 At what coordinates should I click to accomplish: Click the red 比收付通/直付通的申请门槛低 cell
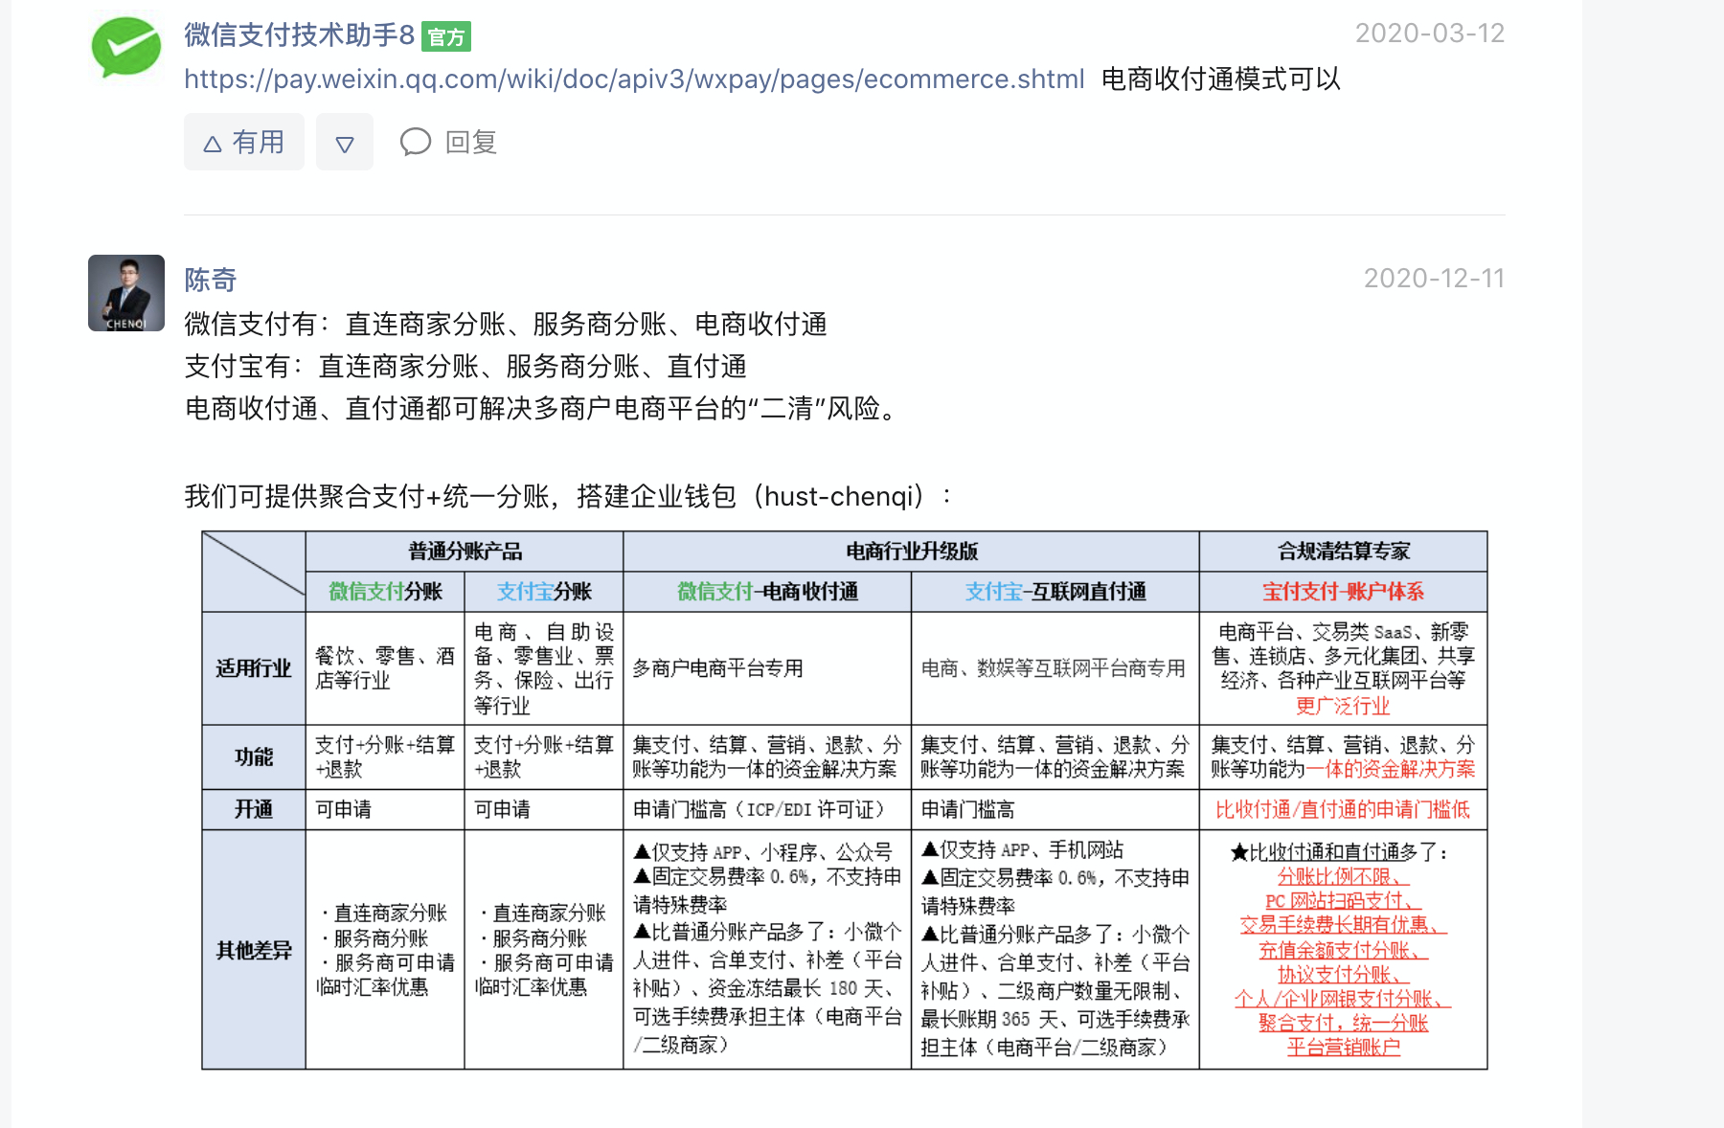(1343, 809)
